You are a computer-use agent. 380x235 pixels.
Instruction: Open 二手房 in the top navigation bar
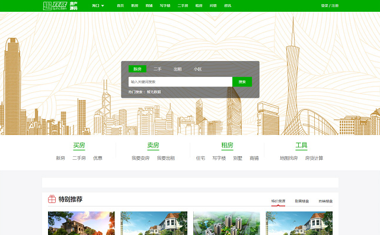(x=183, y=5)
